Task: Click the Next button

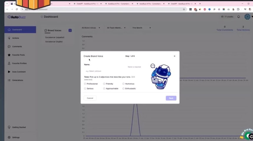Action: [x=171, y=98]
